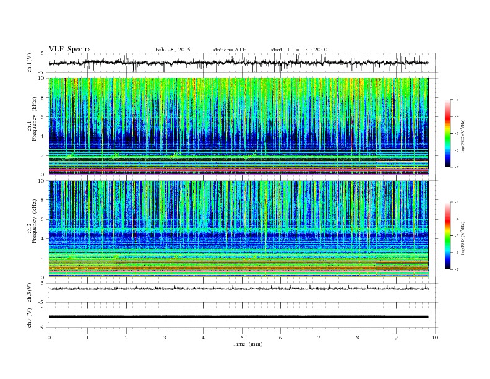
Task: Click the "2" kHz tick of ch.2 spectrogram
Action: tap(43, 258)
